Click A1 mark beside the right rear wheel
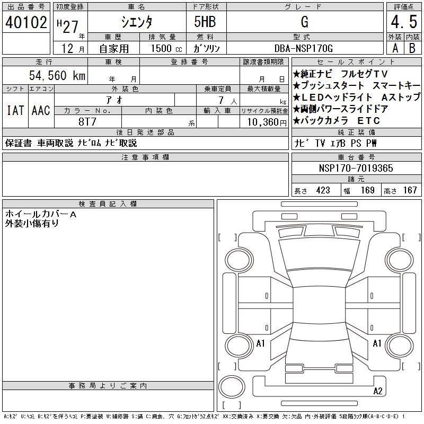424x424 pixels. [377, 343]
